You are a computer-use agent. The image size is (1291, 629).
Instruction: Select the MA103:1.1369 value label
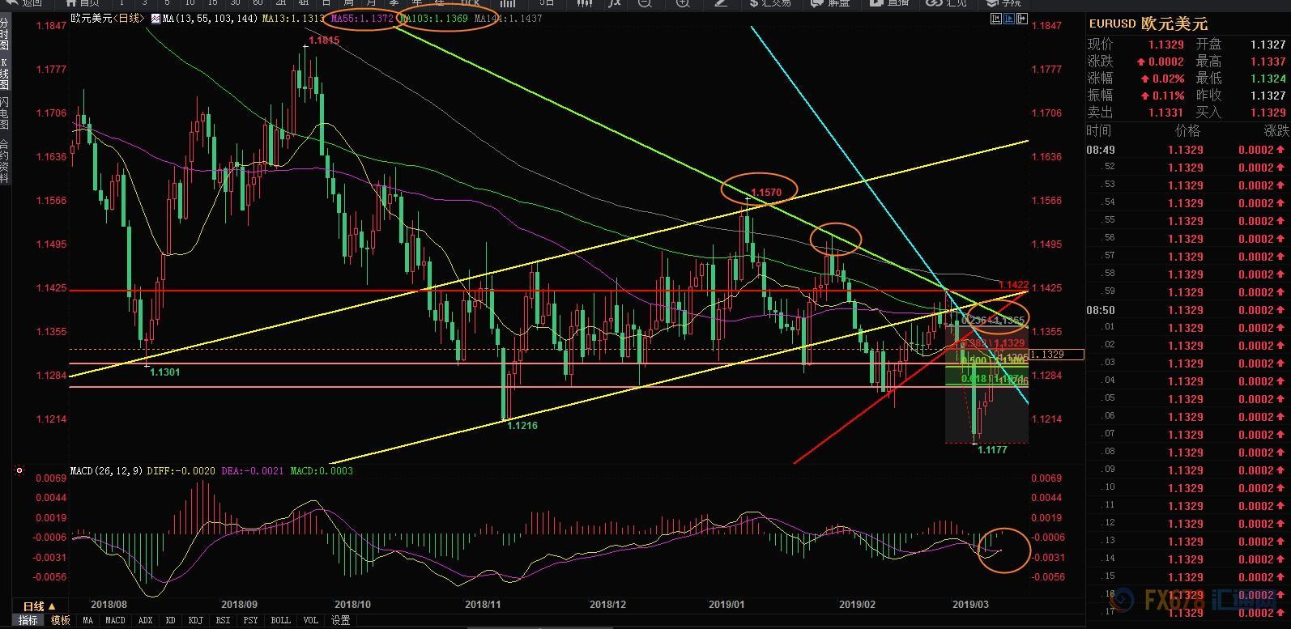coord(435,18)
